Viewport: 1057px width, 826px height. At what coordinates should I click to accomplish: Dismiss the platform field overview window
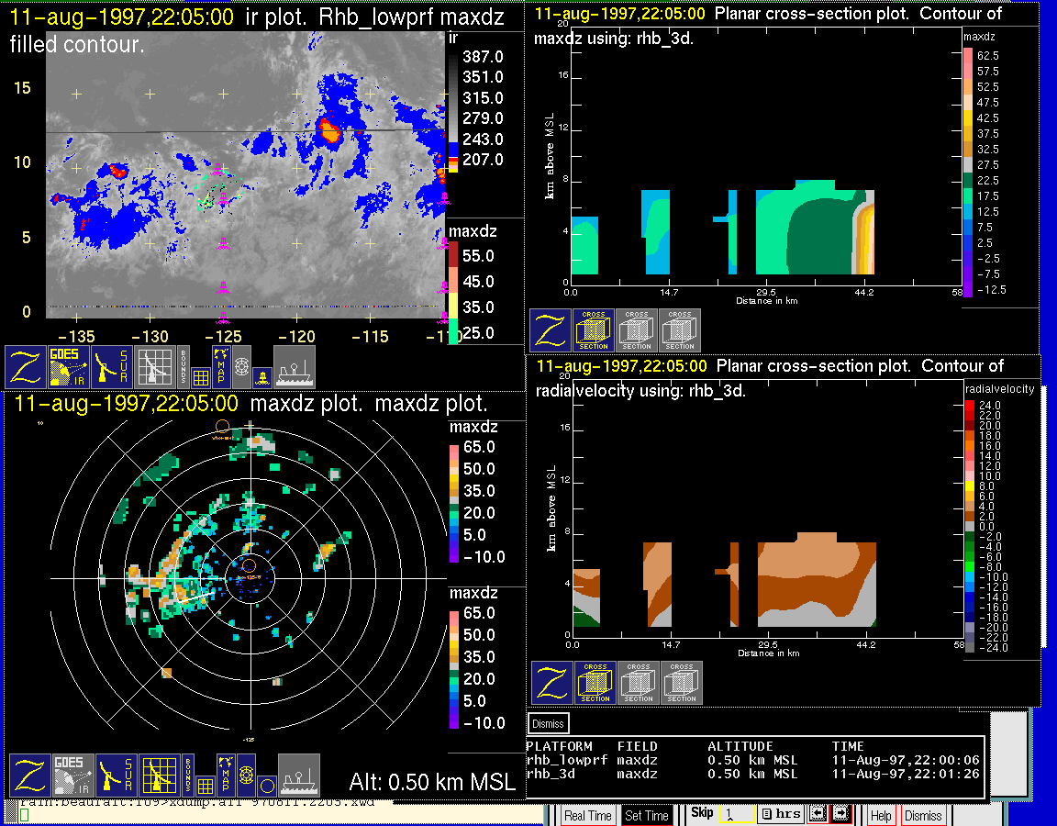pos(549,723)
